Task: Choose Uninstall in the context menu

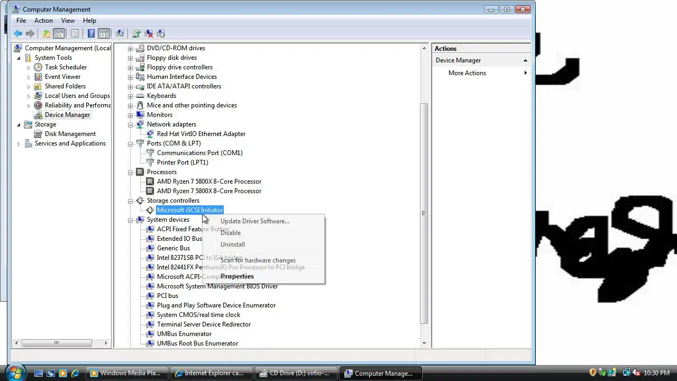Action: pyautogui.click(x=233, y=244)
